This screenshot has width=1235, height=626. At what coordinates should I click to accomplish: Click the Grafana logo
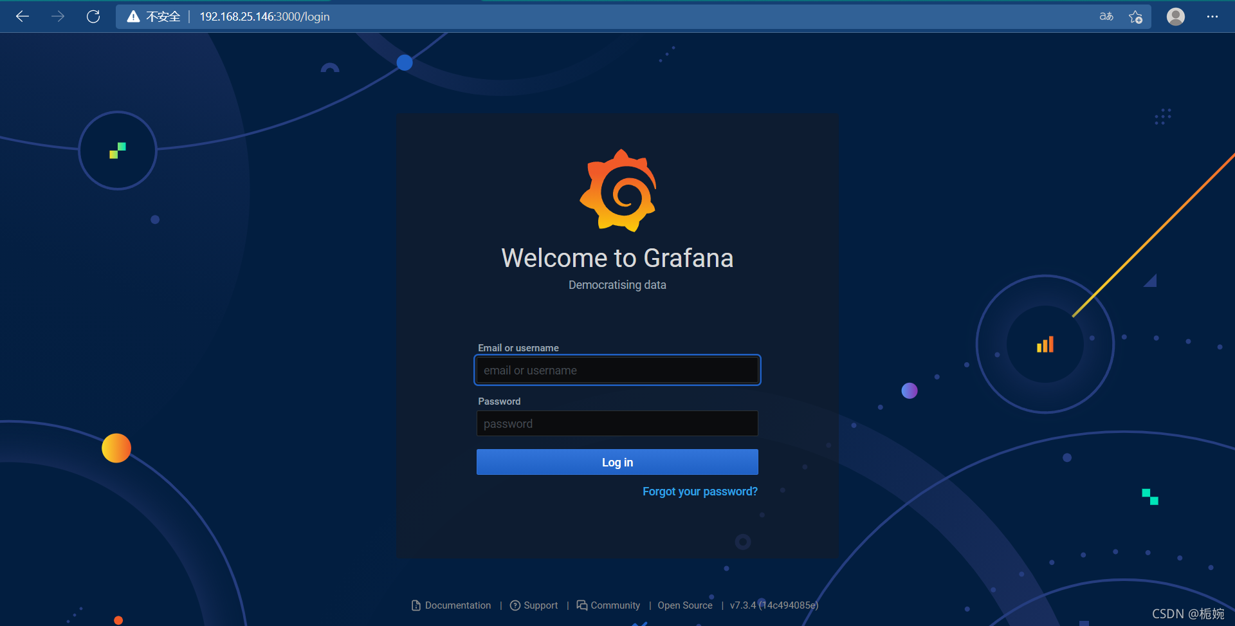pos(618,190)
